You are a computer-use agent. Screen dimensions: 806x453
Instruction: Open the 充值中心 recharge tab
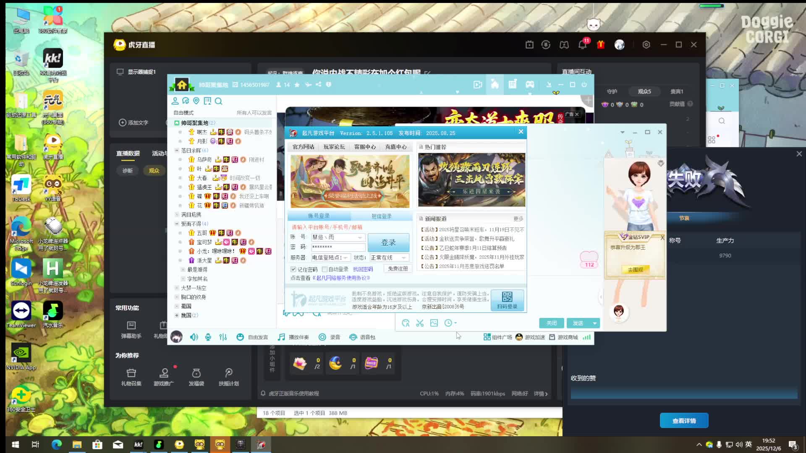(395, 147)
